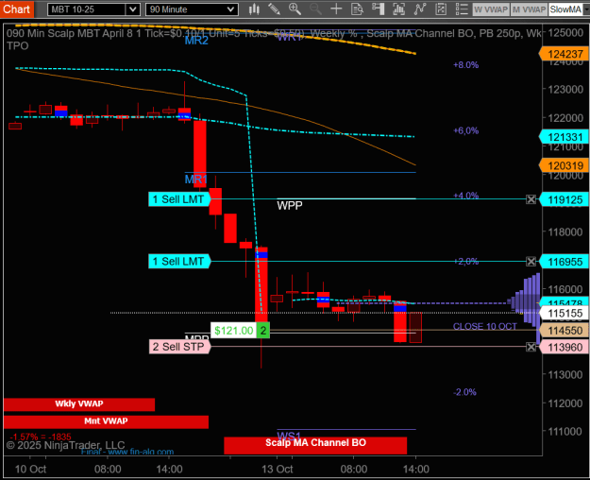
Task: Click the MBT 10-25 instrument field
Action: (87, 9)
